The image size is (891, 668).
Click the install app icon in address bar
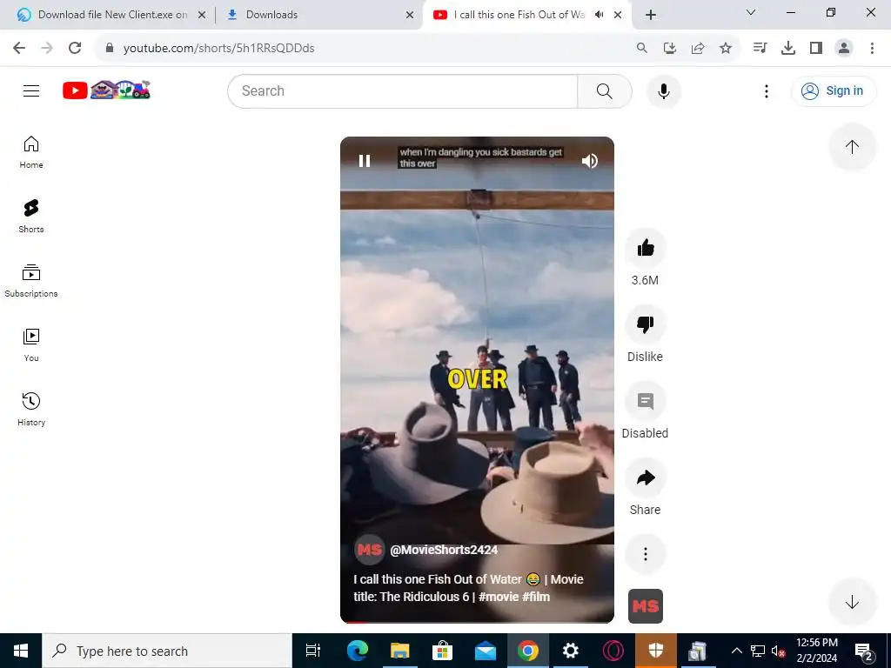pos(670,48)
